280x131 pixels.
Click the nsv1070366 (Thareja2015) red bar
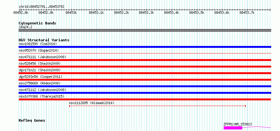[145, 99]
